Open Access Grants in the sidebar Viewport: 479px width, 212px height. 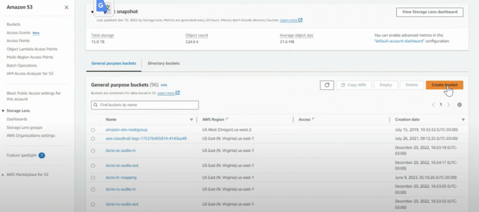pos(18,33)
